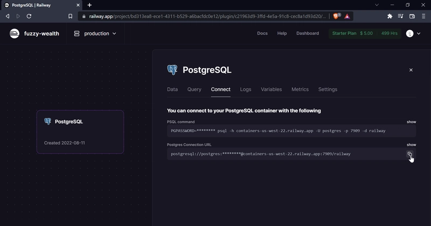Open the Brave Shields icon

[336, 16]
